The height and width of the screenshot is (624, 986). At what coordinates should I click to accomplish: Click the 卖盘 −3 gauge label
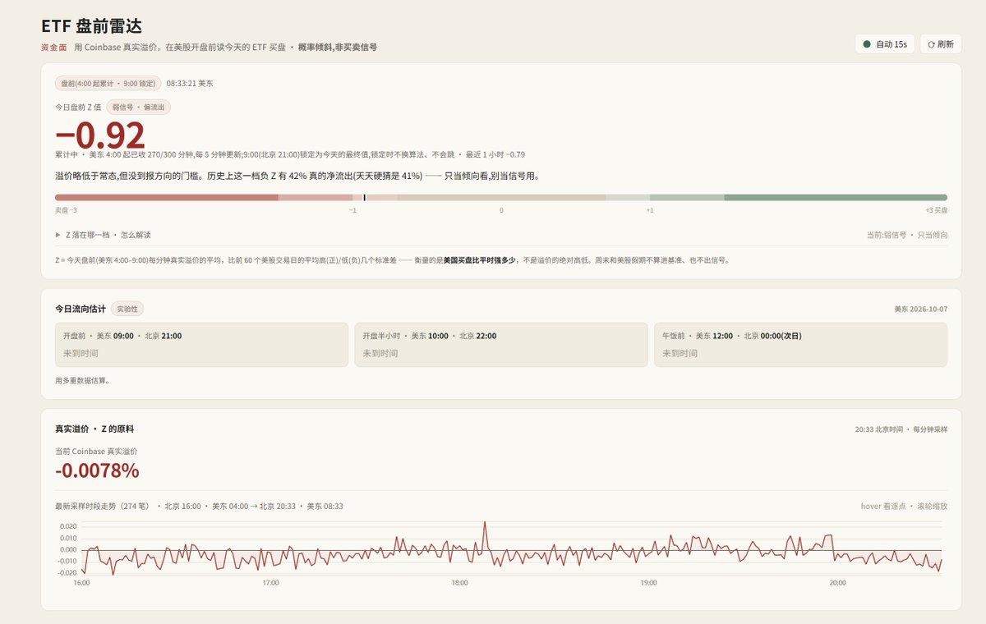66,211
